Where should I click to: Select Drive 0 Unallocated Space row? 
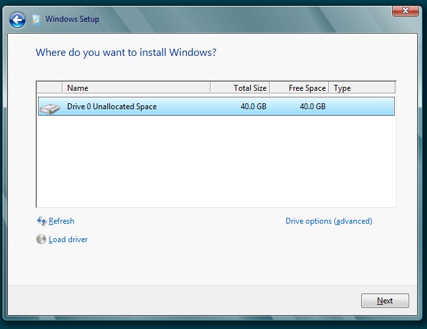(x=216, y=106)
